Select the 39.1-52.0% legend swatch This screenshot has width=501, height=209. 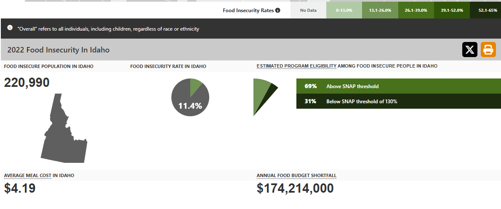click(451, 10)
